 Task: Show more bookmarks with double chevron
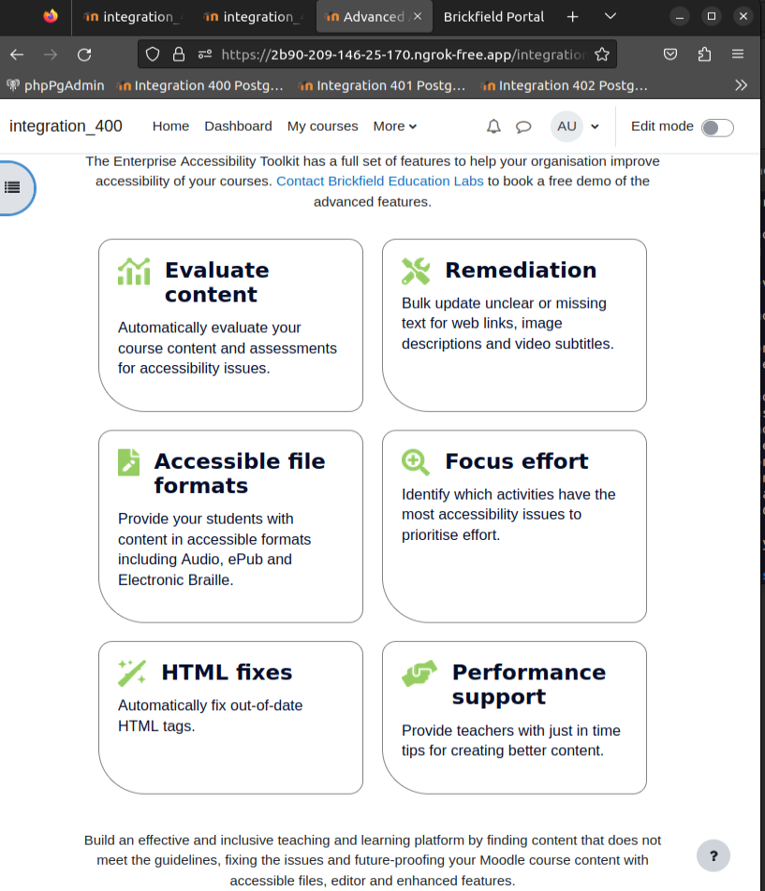(x=742, y=85)
